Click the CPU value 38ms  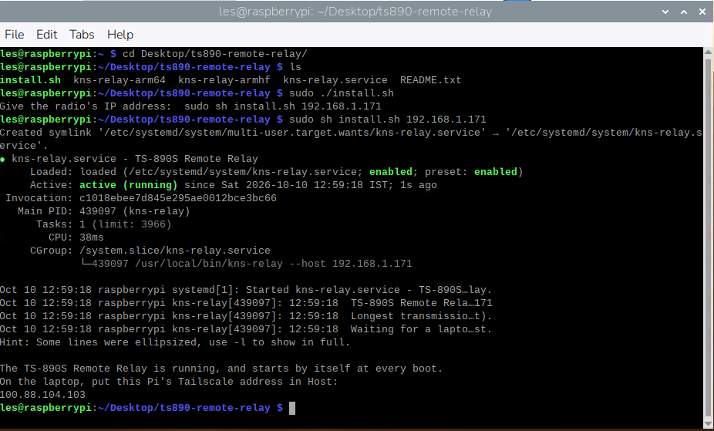tap(92, 237)
